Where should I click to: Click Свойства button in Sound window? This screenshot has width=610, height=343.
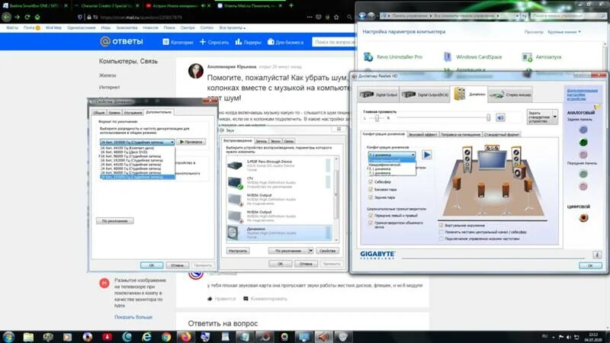pyautogui.click(x=327, y=251)
